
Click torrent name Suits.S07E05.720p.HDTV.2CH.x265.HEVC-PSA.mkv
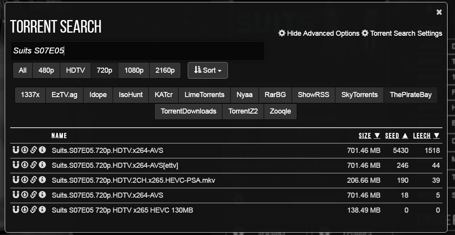(x=133, y=180)
